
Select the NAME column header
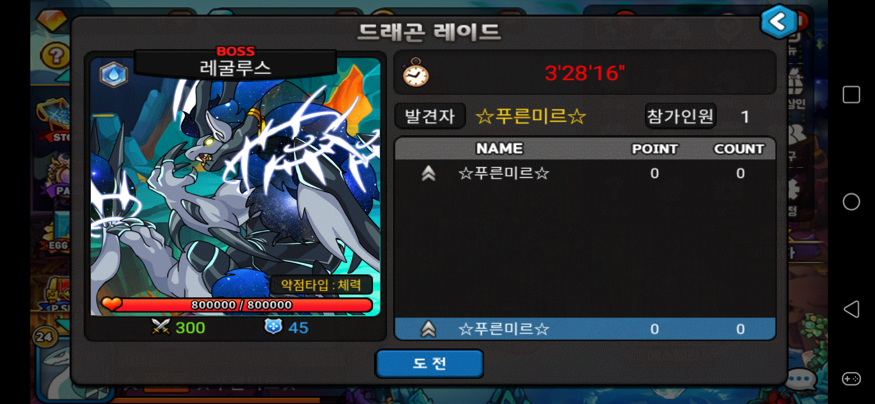(499, 149)
